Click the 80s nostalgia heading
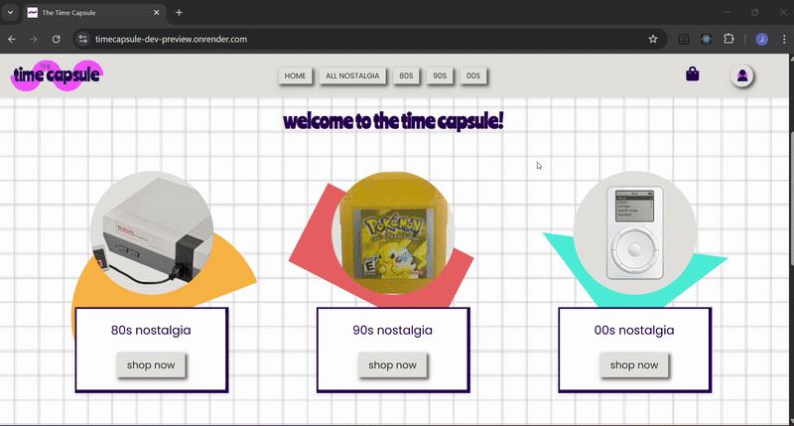Screen dimensions: 794x426 [151, 331]
